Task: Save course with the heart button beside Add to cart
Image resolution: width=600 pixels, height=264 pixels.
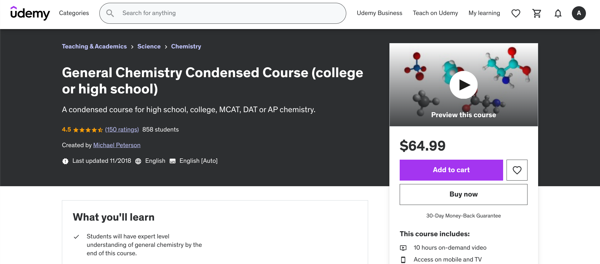Action: 517,170
